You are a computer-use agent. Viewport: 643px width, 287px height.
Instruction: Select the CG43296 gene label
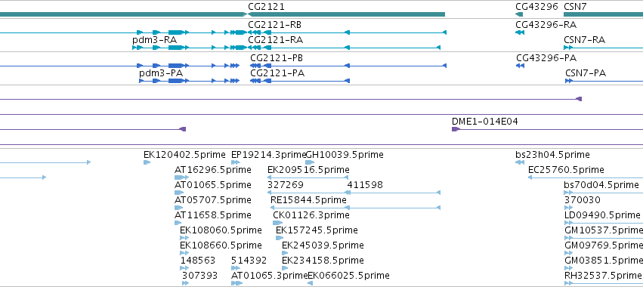[536, 7]
